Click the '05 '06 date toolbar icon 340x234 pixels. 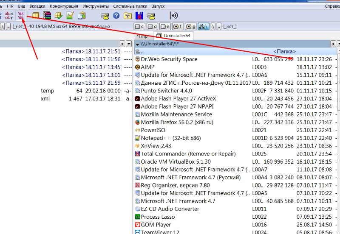[21, 16]
